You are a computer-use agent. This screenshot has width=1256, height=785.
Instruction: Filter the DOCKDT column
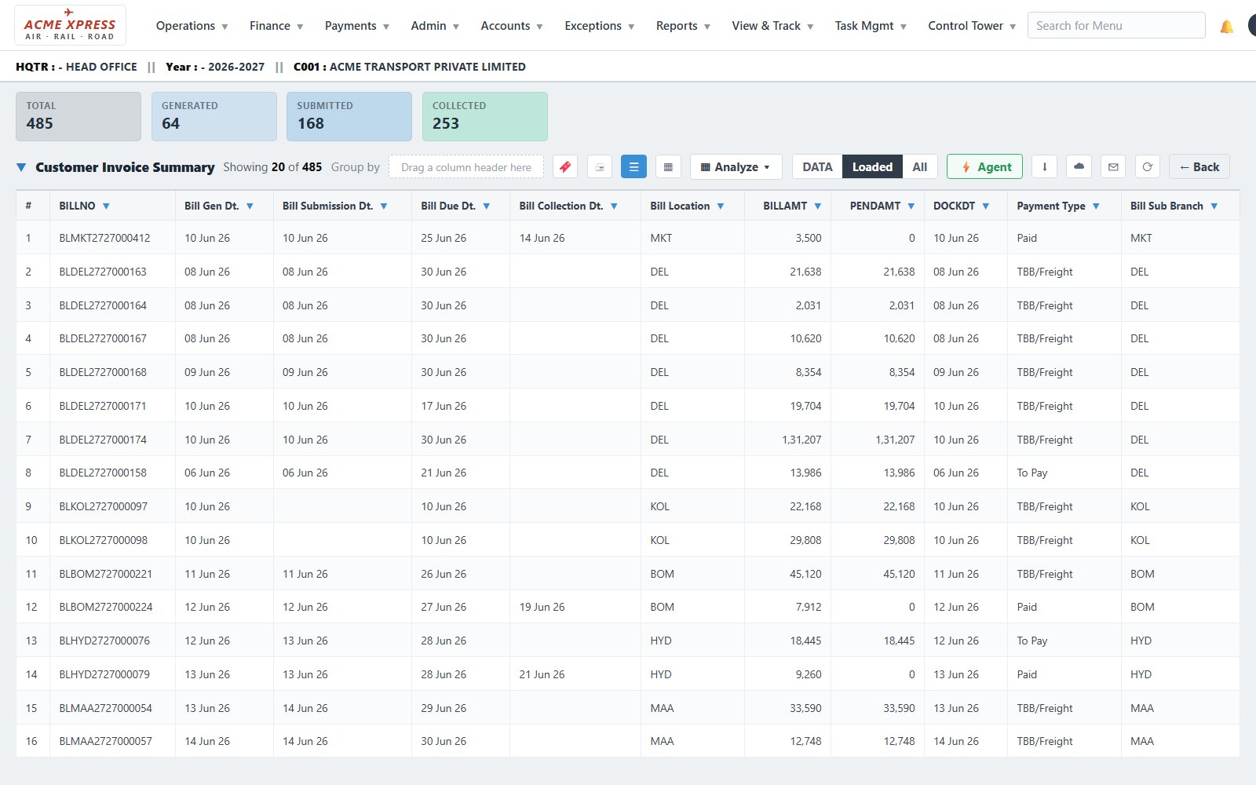(x=986, y=206)
